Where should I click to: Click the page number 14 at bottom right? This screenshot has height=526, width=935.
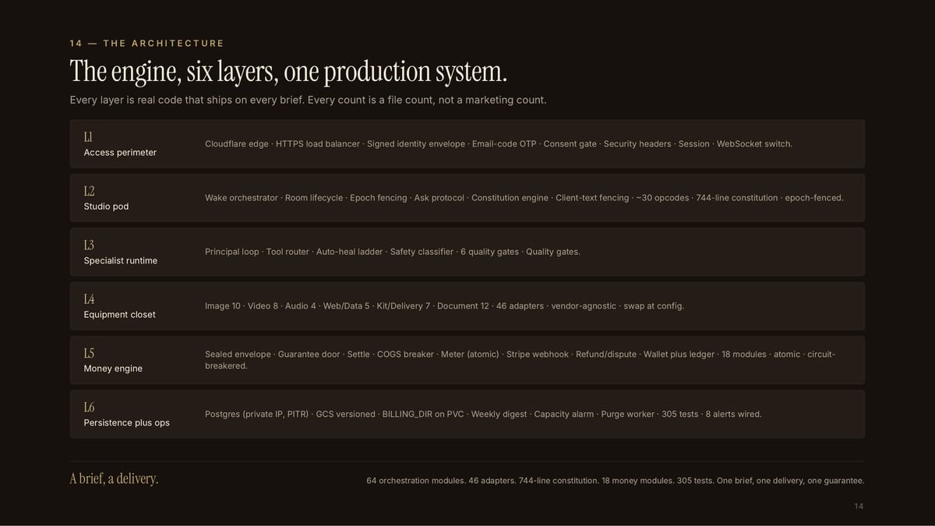pos(859,507)
